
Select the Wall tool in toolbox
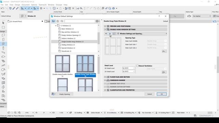tap(3, 35)
